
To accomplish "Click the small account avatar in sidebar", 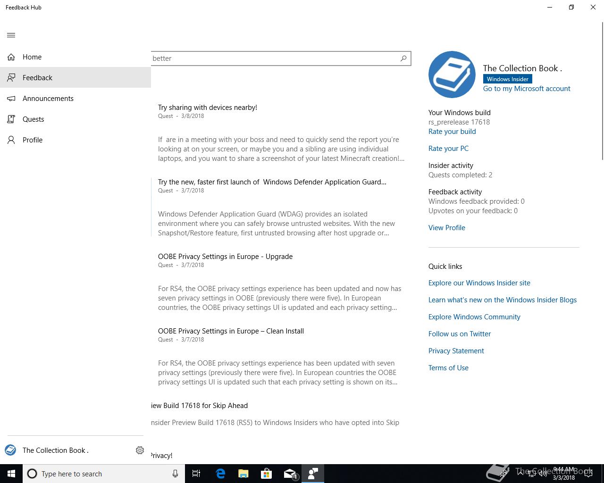I will (x=10, y=450).
